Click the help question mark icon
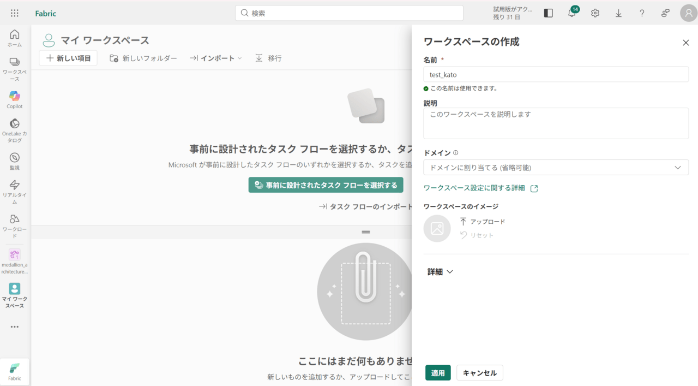The width and height of the screenshot is (698, 386). (642, 13)
